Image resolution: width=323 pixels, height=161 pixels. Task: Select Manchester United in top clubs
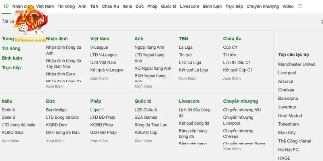point(297,64)
